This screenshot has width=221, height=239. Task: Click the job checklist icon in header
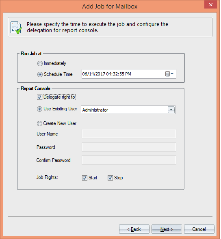(16, 28)
